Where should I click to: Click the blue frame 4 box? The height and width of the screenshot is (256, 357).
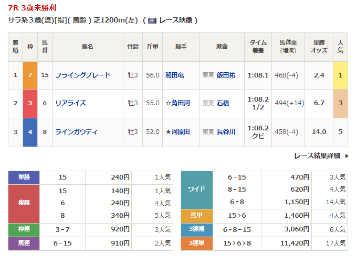30,131
